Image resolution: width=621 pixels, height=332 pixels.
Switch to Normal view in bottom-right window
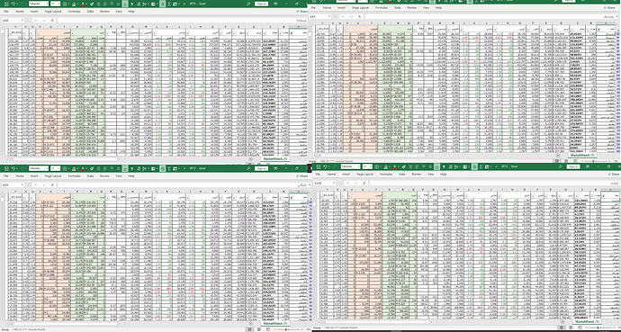pos(562,328)
